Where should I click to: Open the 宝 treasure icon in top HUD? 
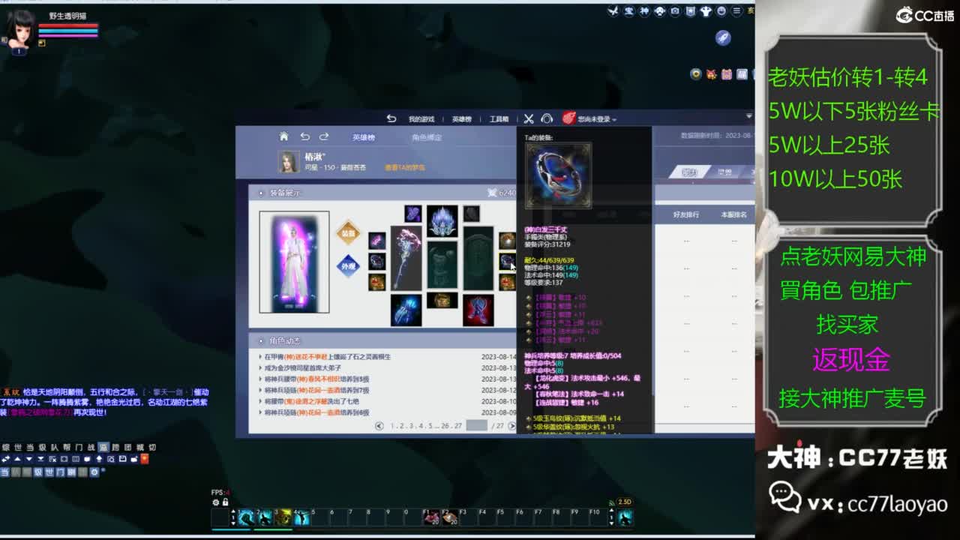click(x=628, y=11)
